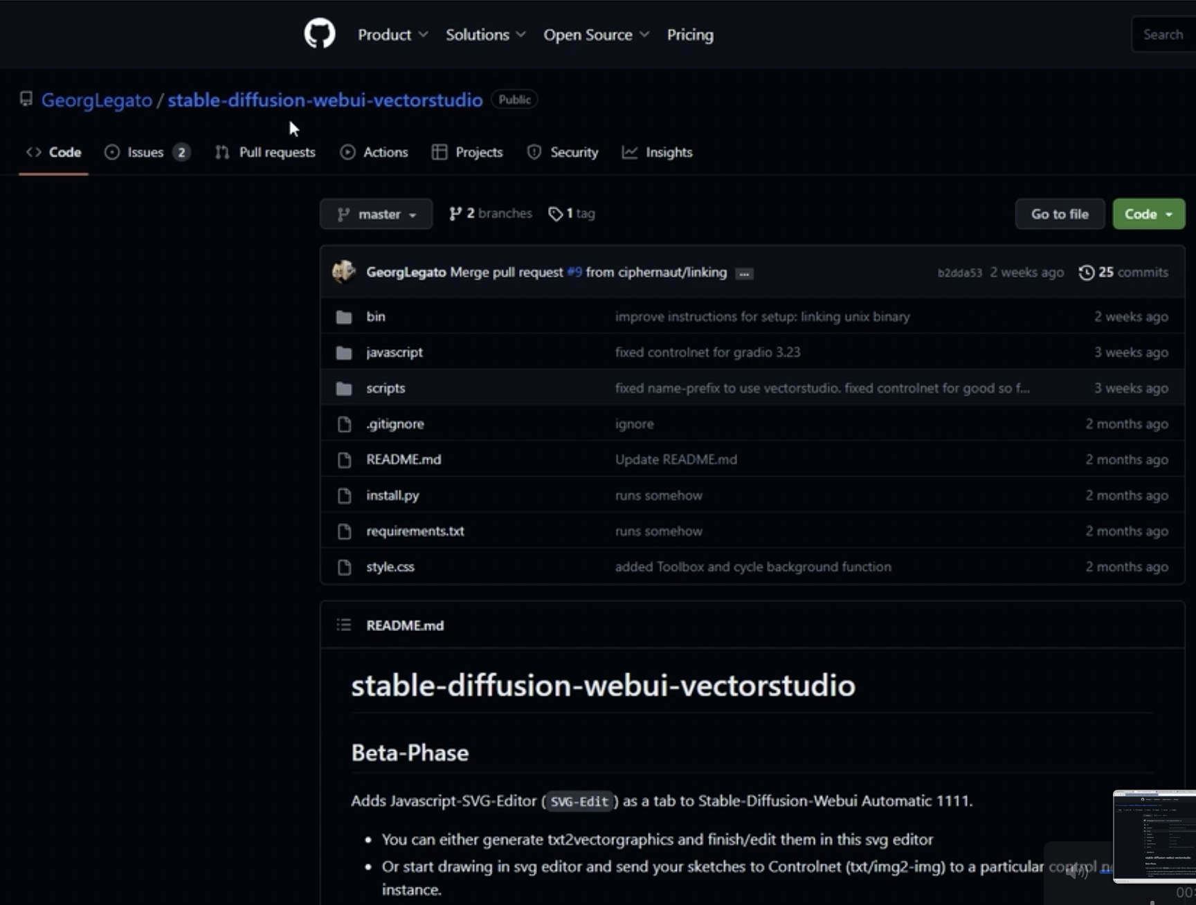This screenshot has width=1196, height=905.
Task: Open 'added Toolbox and cycle background' commit
Action: pos(753,567)
